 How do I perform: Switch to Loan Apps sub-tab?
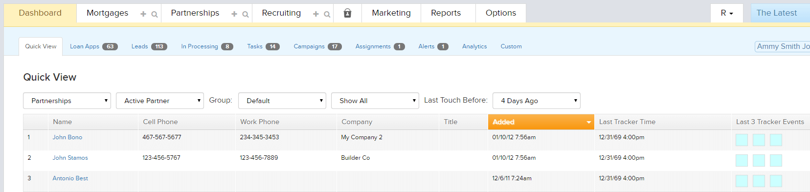coord(93,46)
